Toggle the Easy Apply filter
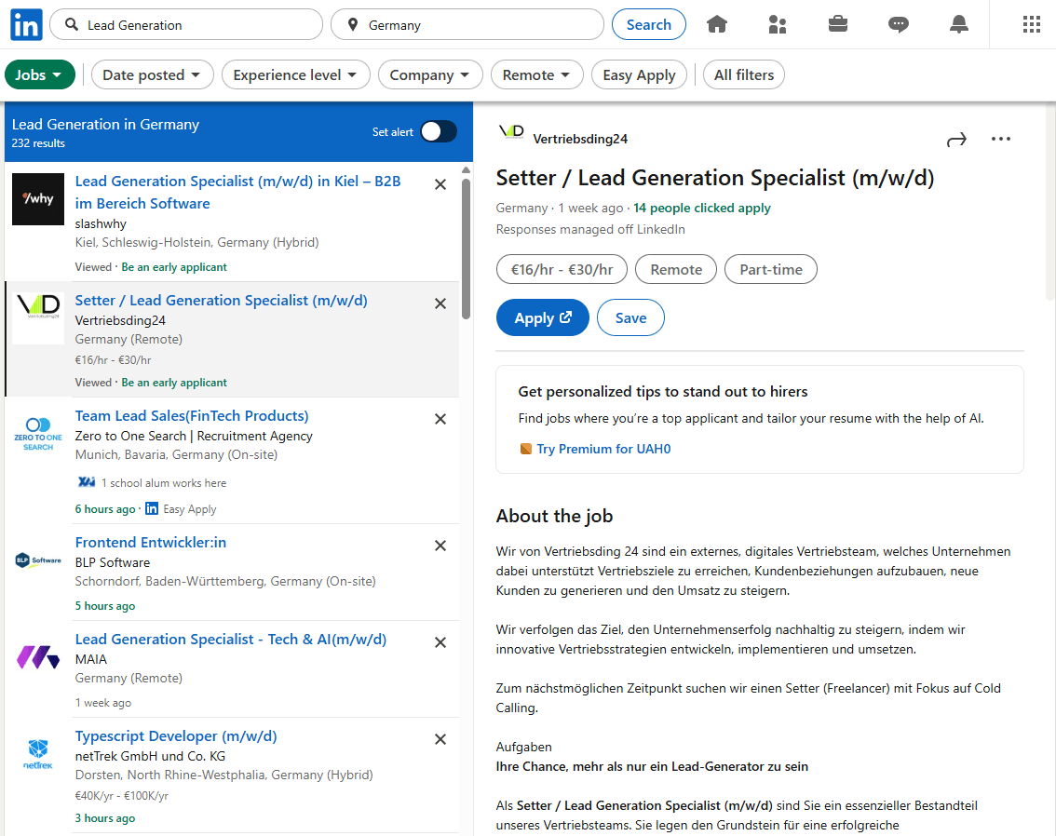Screen dimensions: 1056x836 click(639, 74)
